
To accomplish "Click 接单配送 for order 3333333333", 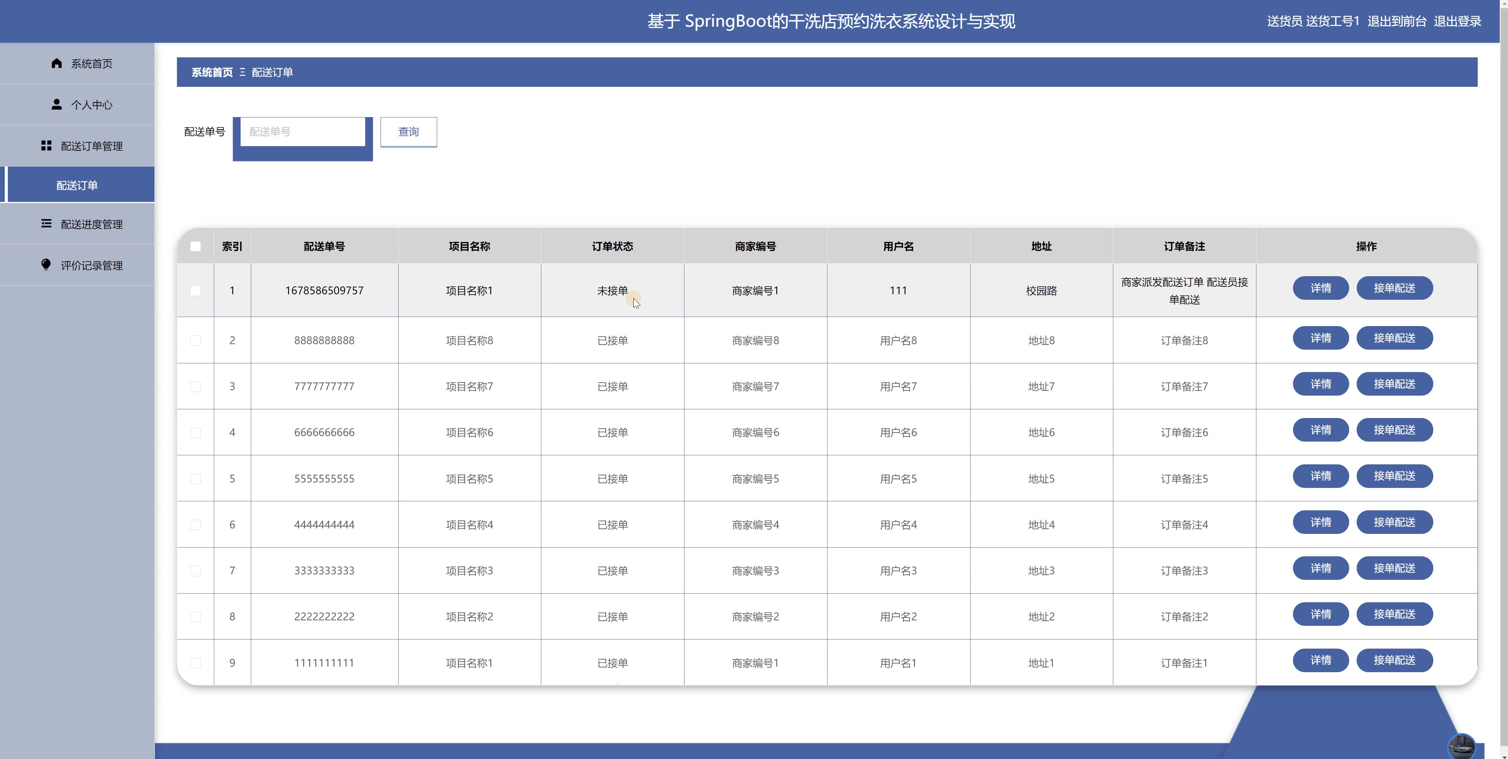I will 1394,568.
